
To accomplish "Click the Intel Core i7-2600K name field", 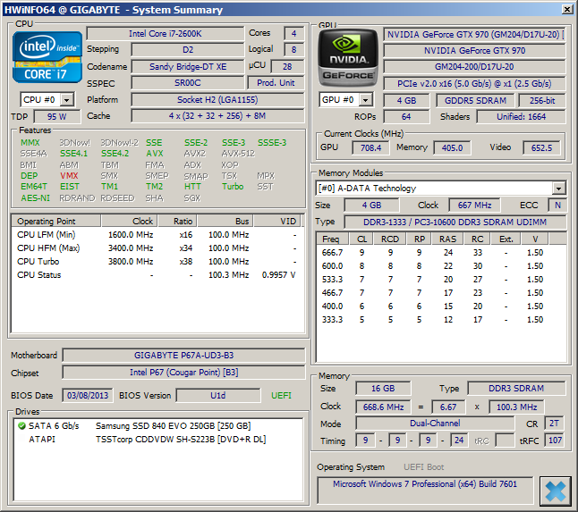I will pyautogui.click(x=166, y=34).
